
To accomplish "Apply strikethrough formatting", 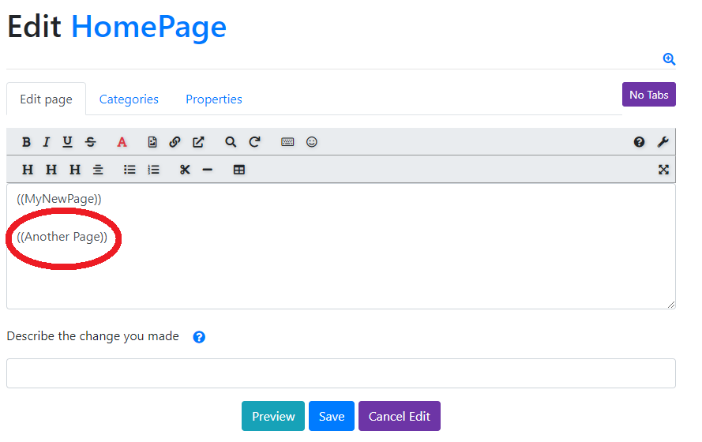I will [90, 142].
